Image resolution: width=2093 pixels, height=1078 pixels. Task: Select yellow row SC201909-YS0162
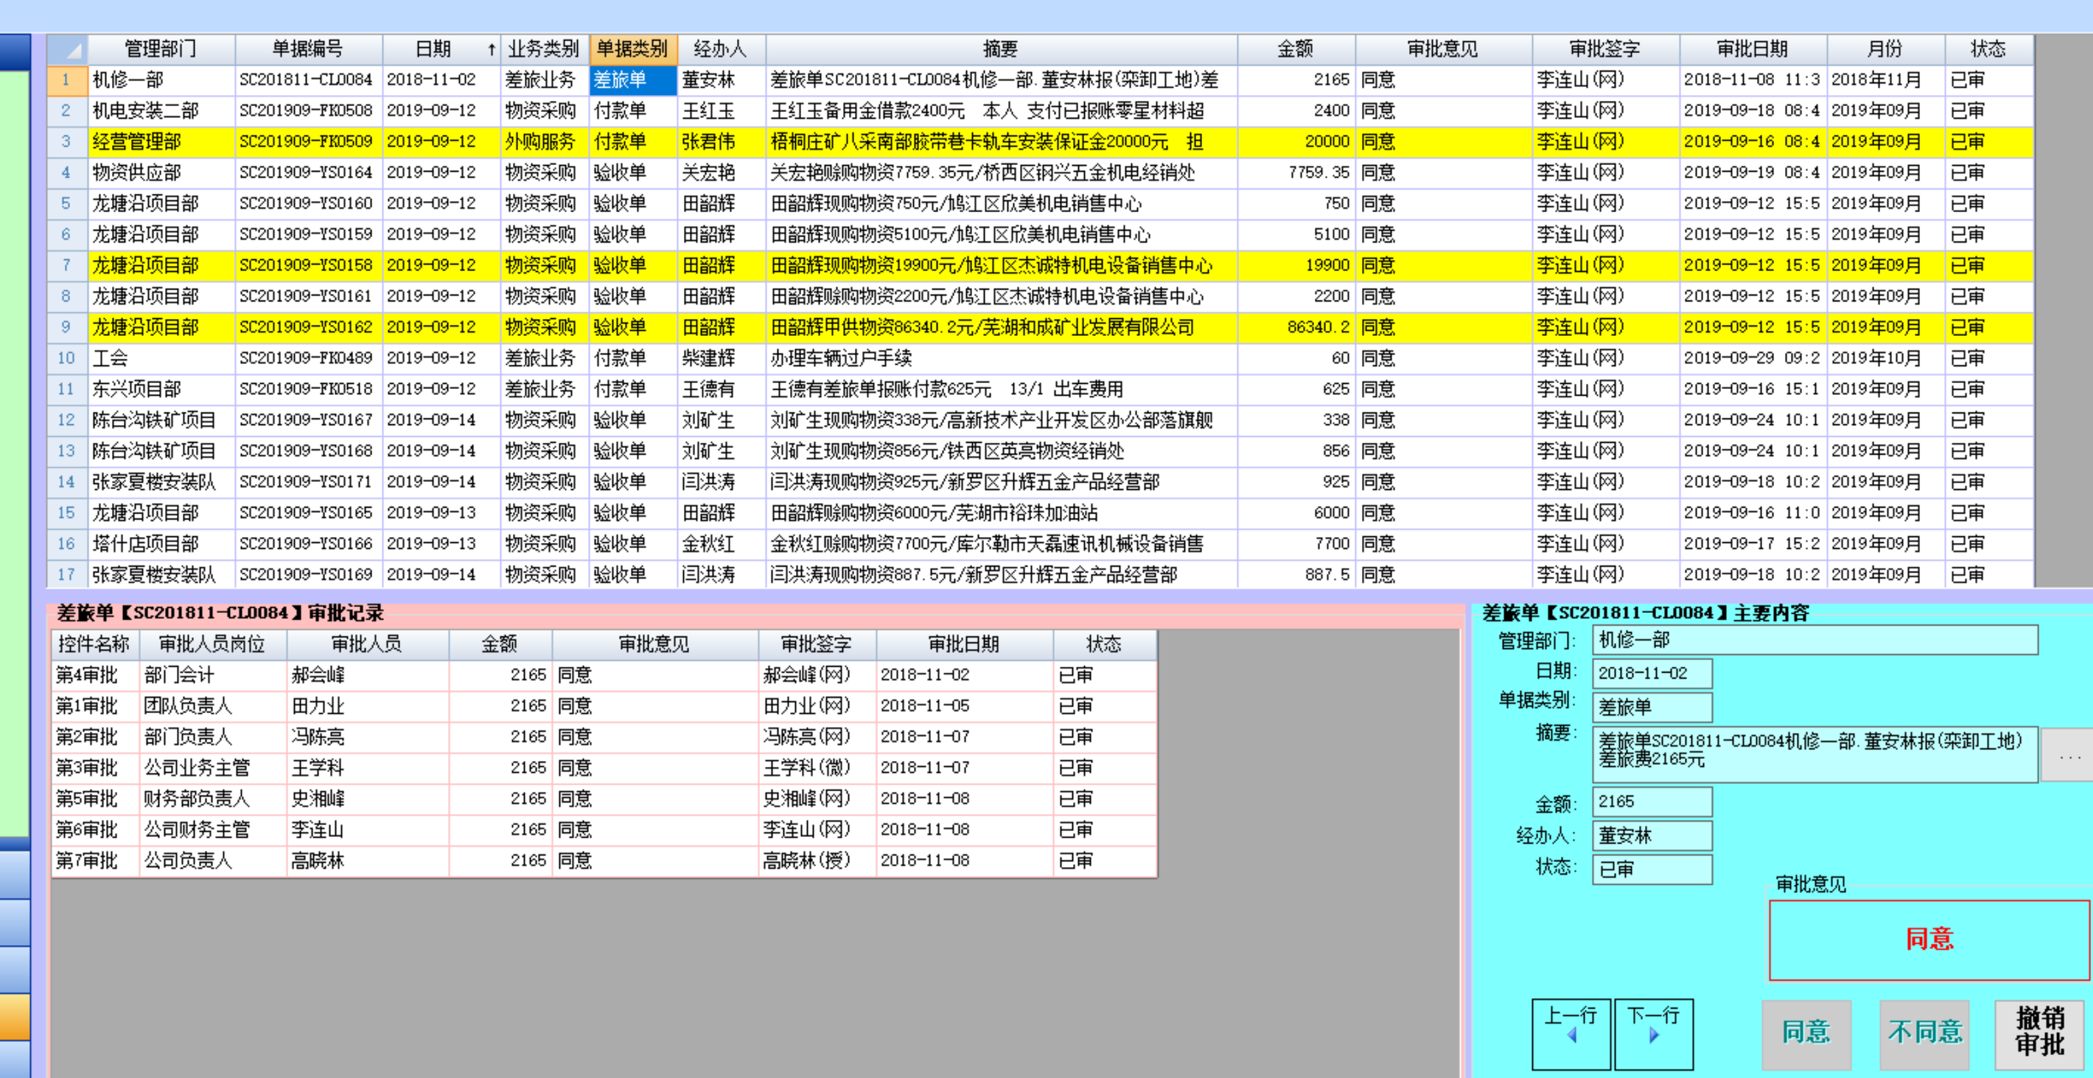305,327
